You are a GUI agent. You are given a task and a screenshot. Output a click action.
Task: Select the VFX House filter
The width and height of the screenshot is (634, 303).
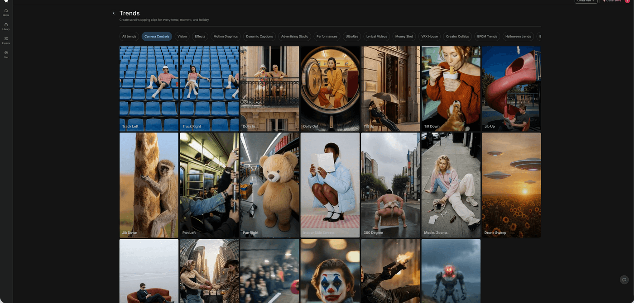[x=429, y=36]
